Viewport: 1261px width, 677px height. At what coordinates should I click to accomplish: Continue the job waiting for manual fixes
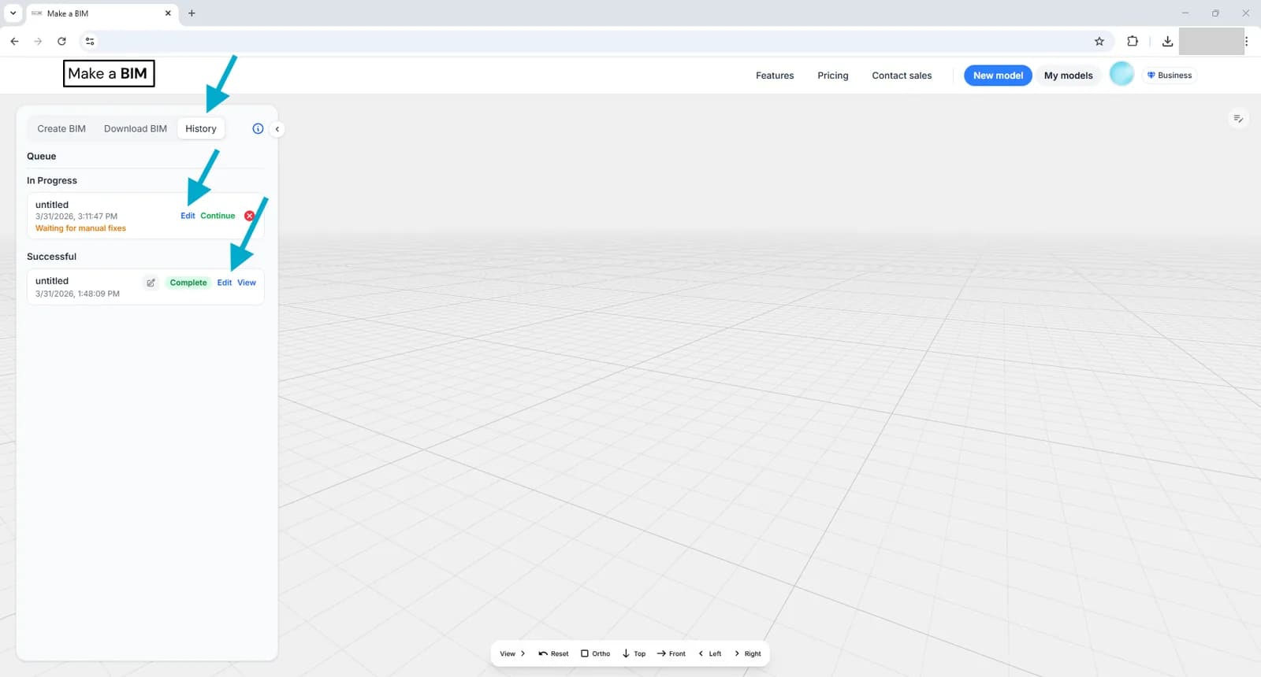pos(218,216)
